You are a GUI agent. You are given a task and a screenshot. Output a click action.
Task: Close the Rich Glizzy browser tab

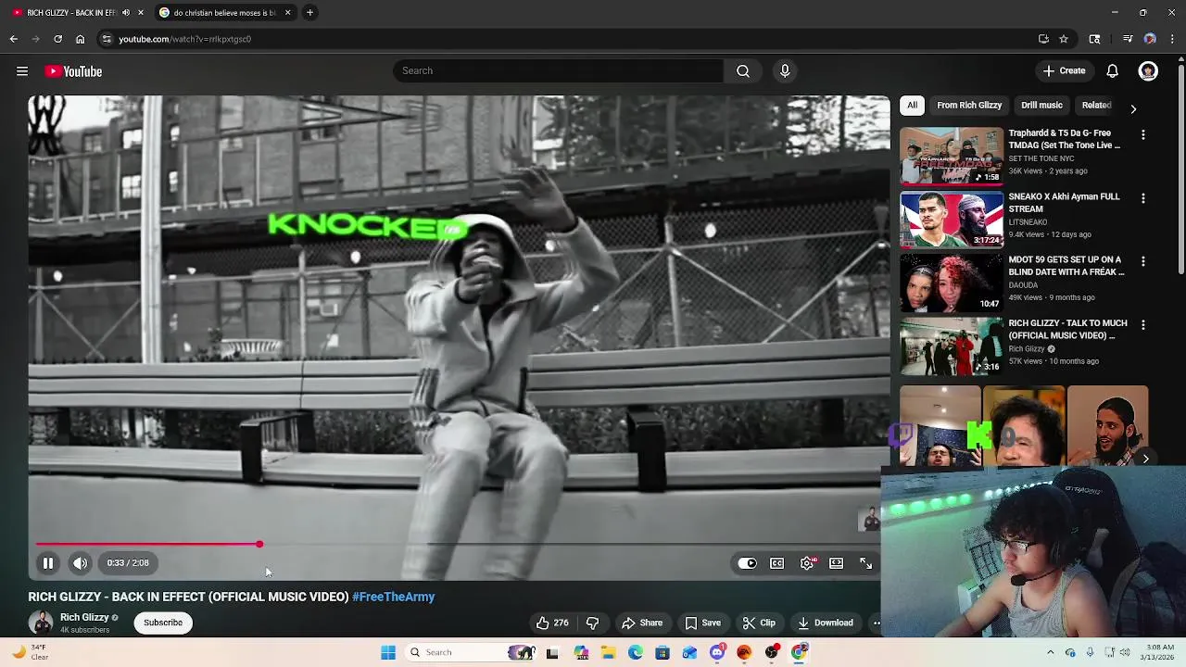coord(141,13)
